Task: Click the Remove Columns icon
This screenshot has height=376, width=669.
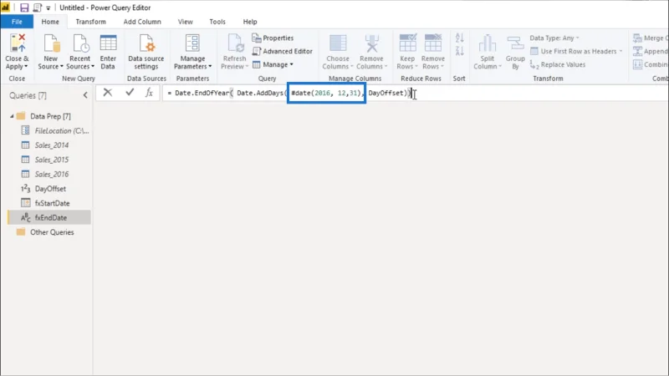Action: coord(371,43)
